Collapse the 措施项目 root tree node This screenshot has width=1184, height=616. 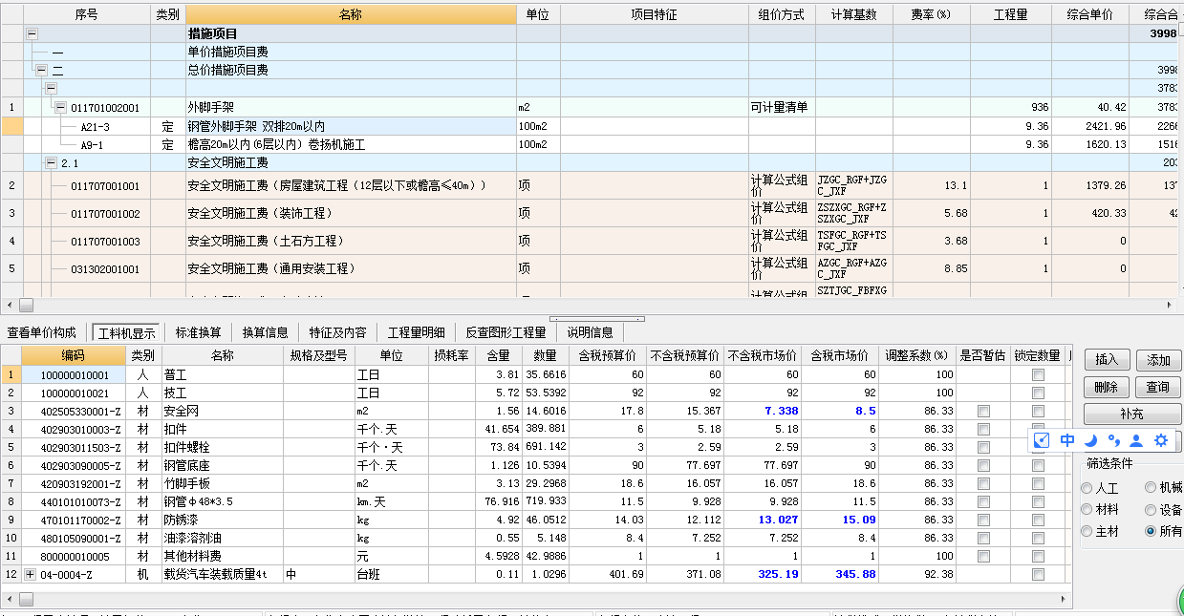coord(32,33)
